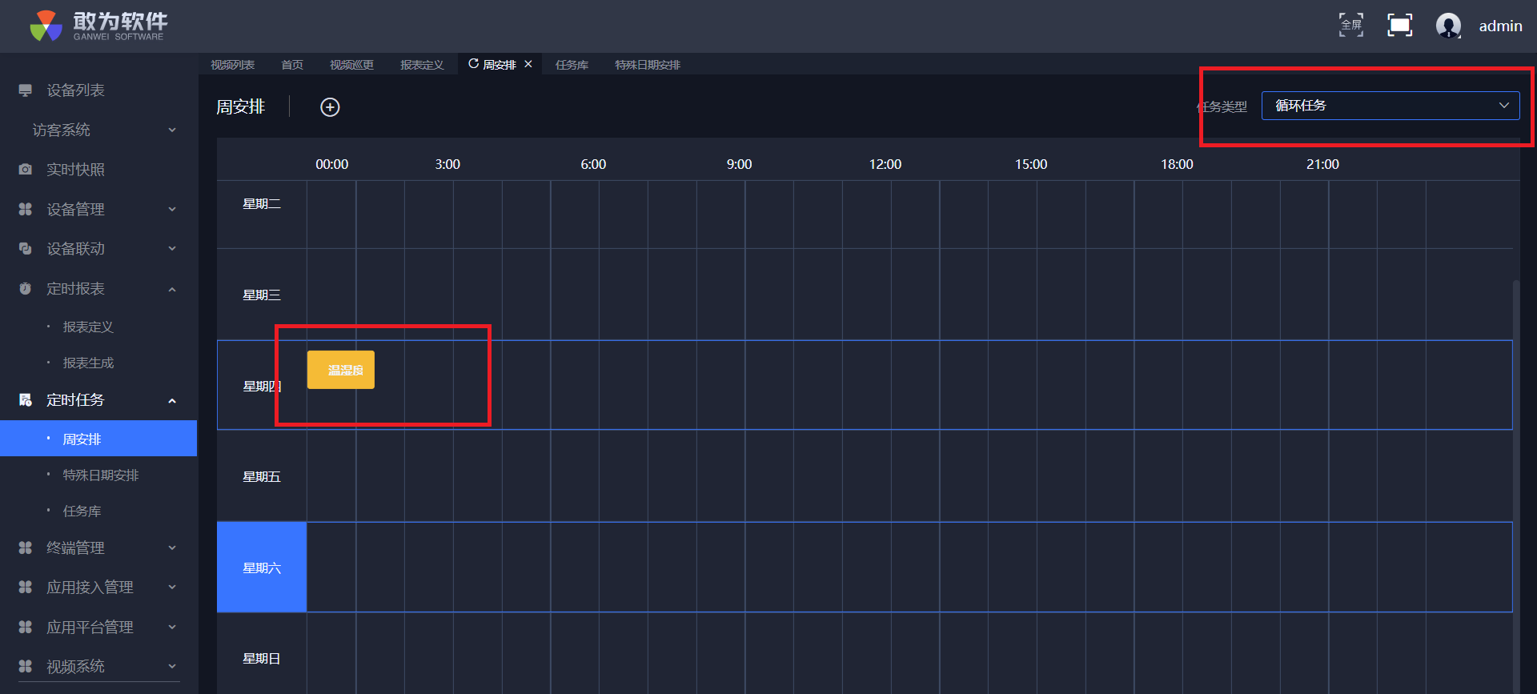Close the 周安排 tab

point(528,64)
